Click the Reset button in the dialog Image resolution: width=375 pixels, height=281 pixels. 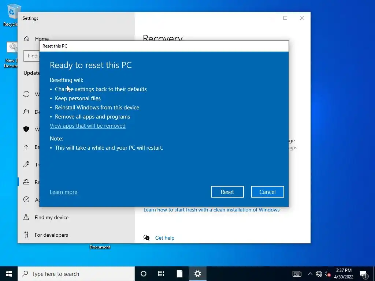[x=227, y=192]
